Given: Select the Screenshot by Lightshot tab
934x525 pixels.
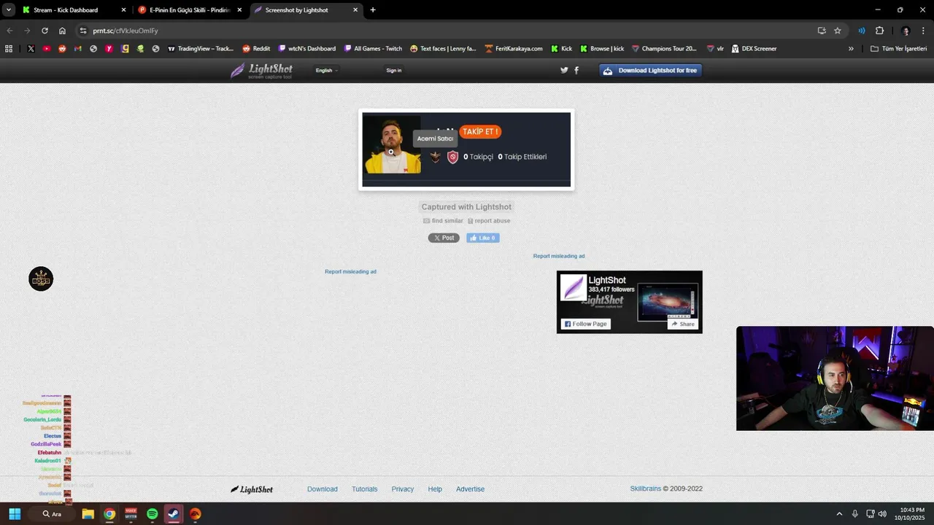Looking at the screenshot, I should 306,10.
